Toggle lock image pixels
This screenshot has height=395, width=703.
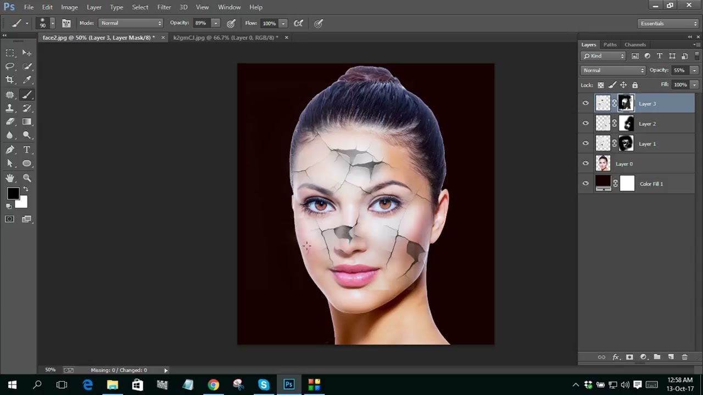[612, 85]
